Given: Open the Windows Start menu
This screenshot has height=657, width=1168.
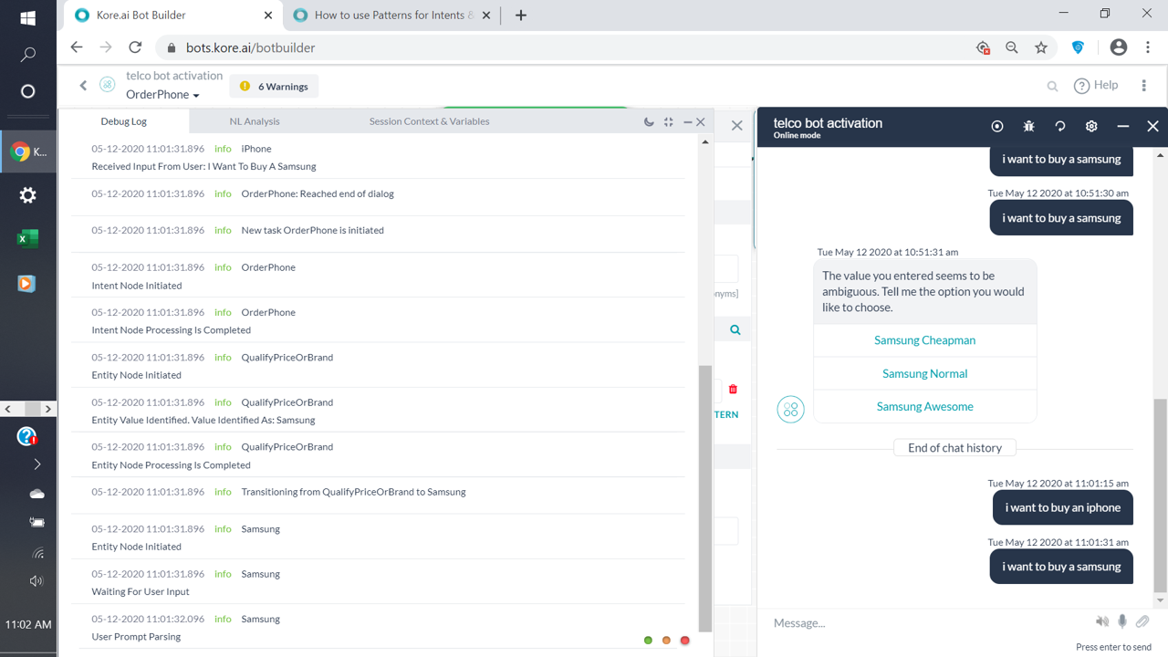Looking at the screenshot, I should pos(27,18).
